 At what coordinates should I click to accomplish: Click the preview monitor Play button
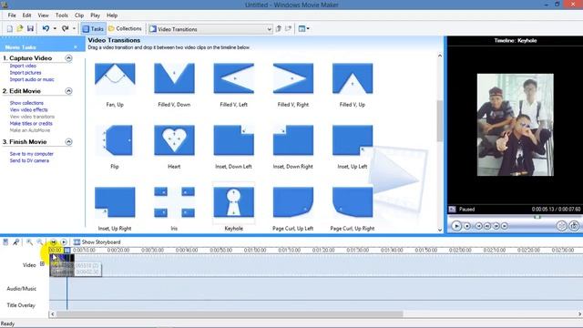point(456,226)
